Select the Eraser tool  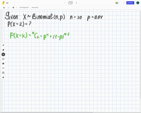[3, 50]
